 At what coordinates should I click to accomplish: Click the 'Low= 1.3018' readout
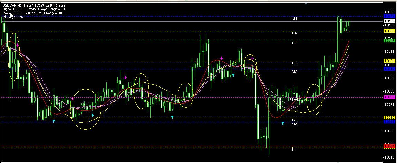pos(12,13)
